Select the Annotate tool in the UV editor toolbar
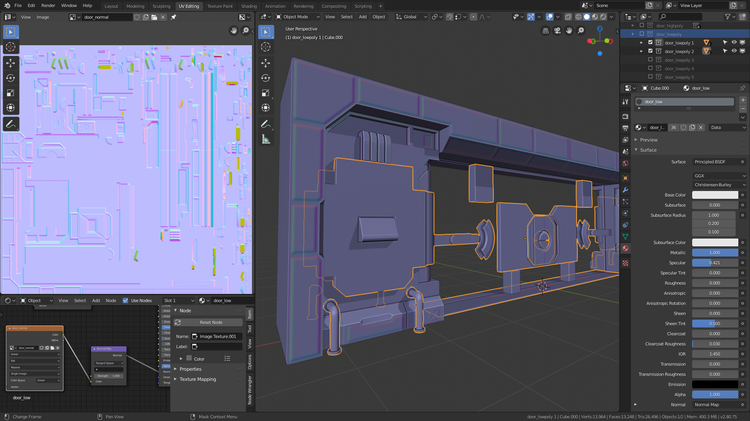The height and width of the screenshot is (421, 750). pyautogui.click(x=11, y=124)
